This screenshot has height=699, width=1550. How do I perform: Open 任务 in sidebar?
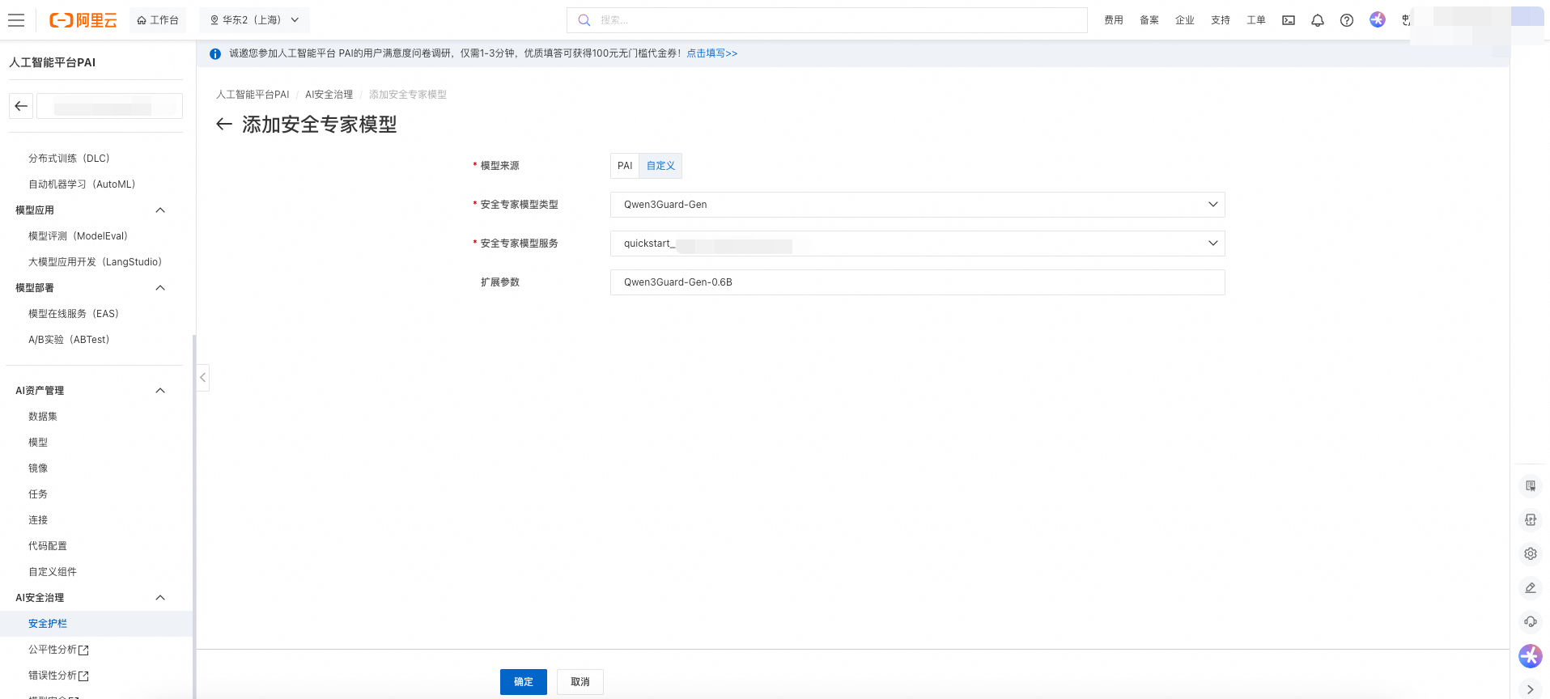coord(38,494)
